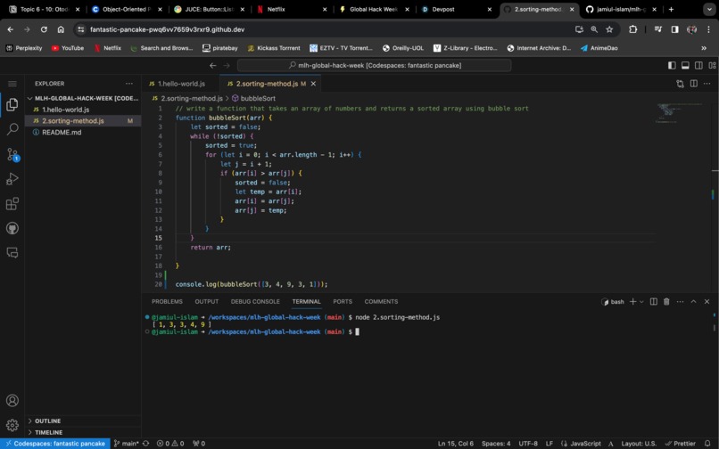Image resolution: width=719 pixels, height=449 pixels.
Task: Open browser extensions puzzle icon
Action: click(632, 29)
